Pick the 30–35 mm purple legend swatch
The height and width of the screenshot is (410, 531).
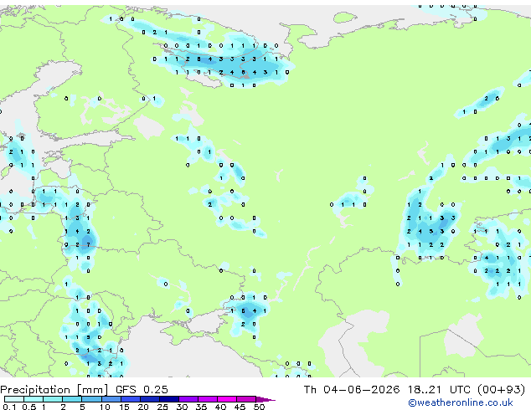pyautogui.click(x=188, y=399)
